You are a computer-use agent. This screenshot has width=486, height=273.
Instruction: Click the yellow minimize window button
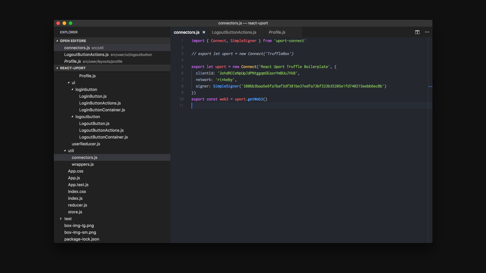pos(64,23)
